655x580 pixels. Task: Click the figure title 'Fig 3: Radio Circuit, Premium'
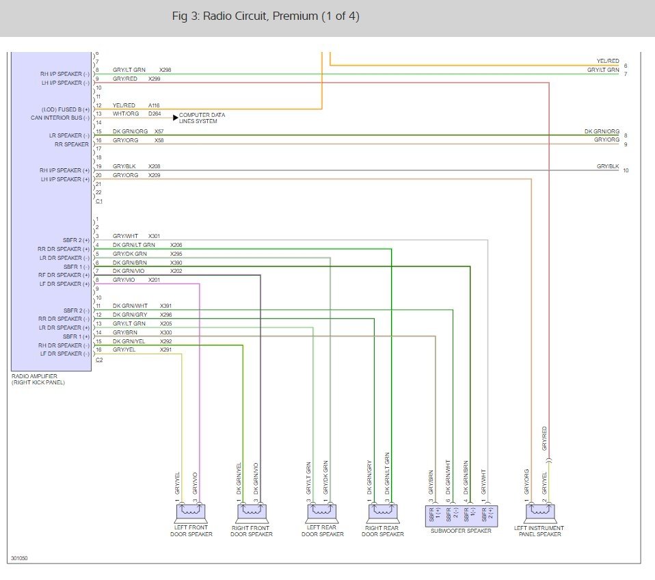266,16
